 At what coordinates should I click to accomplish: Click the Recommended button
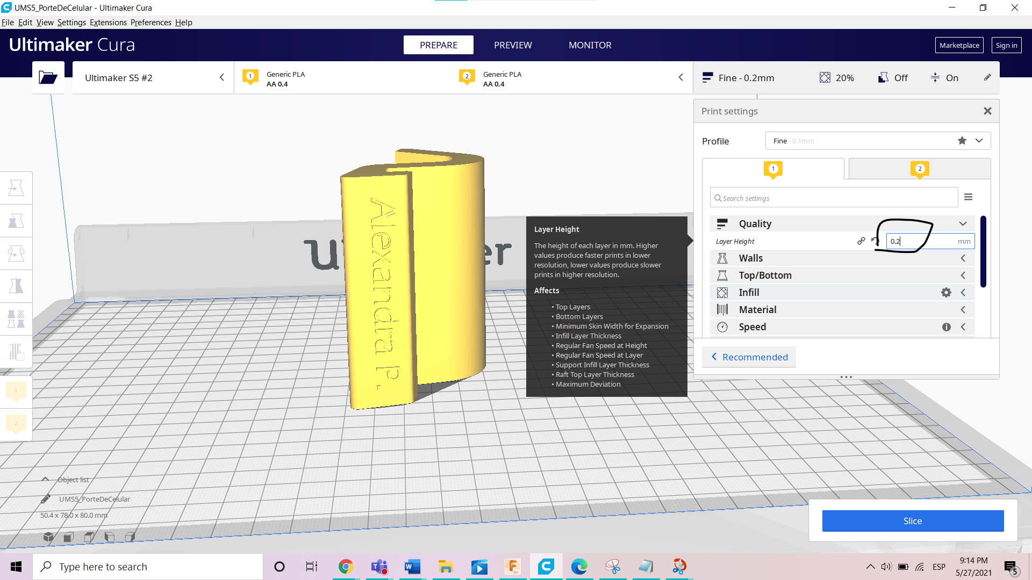749,357
